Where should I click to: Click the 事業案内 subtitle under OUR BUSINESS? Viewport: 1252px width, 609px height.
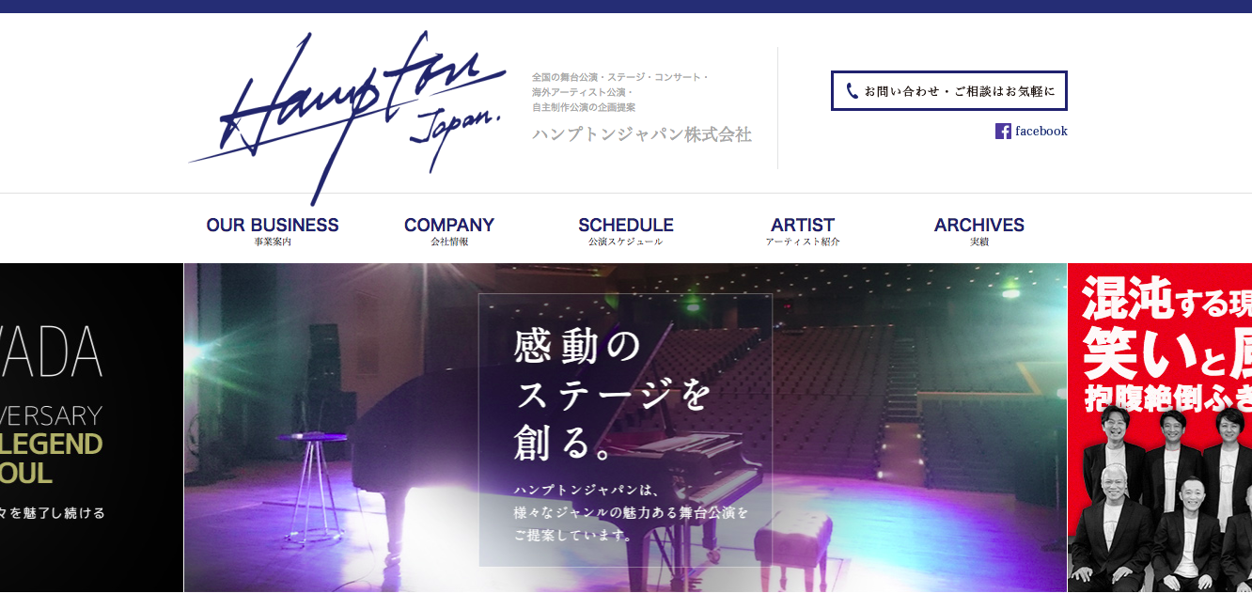tap(273, 242)
